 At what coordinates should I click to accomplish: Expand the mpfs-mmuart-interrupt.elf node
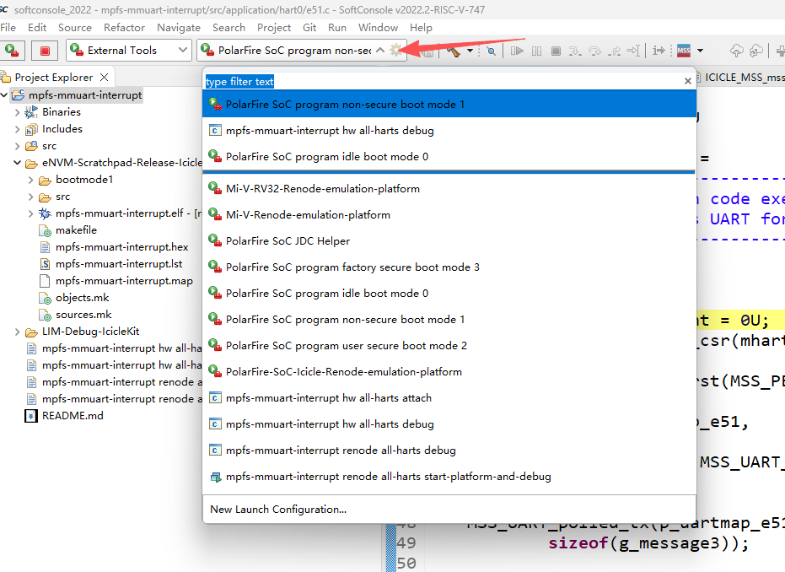point(31,214)
